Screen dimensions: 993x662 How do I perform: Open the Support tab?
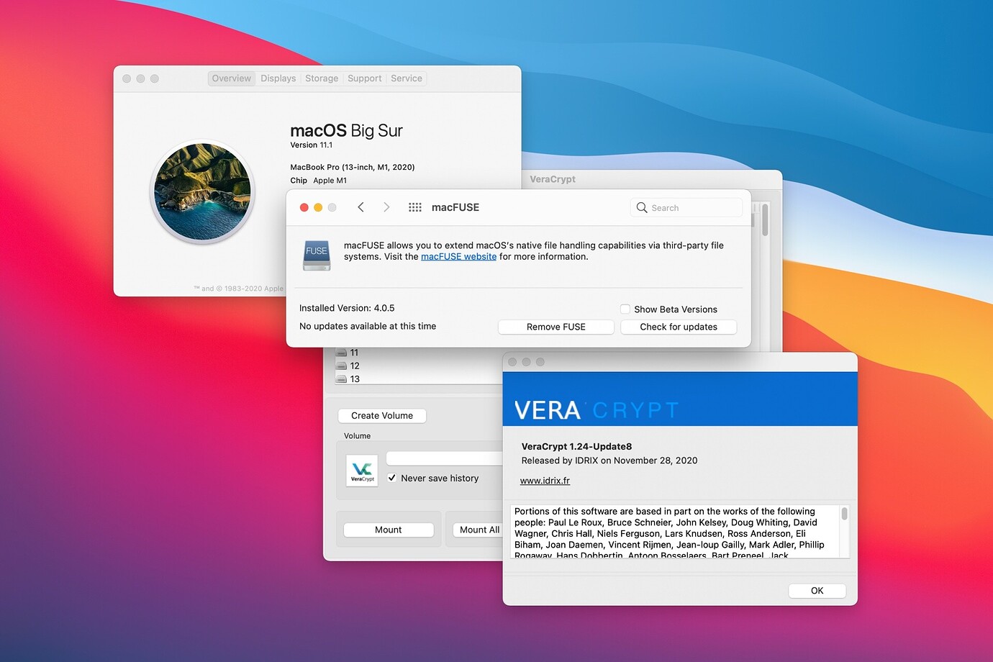coord(365,78)
